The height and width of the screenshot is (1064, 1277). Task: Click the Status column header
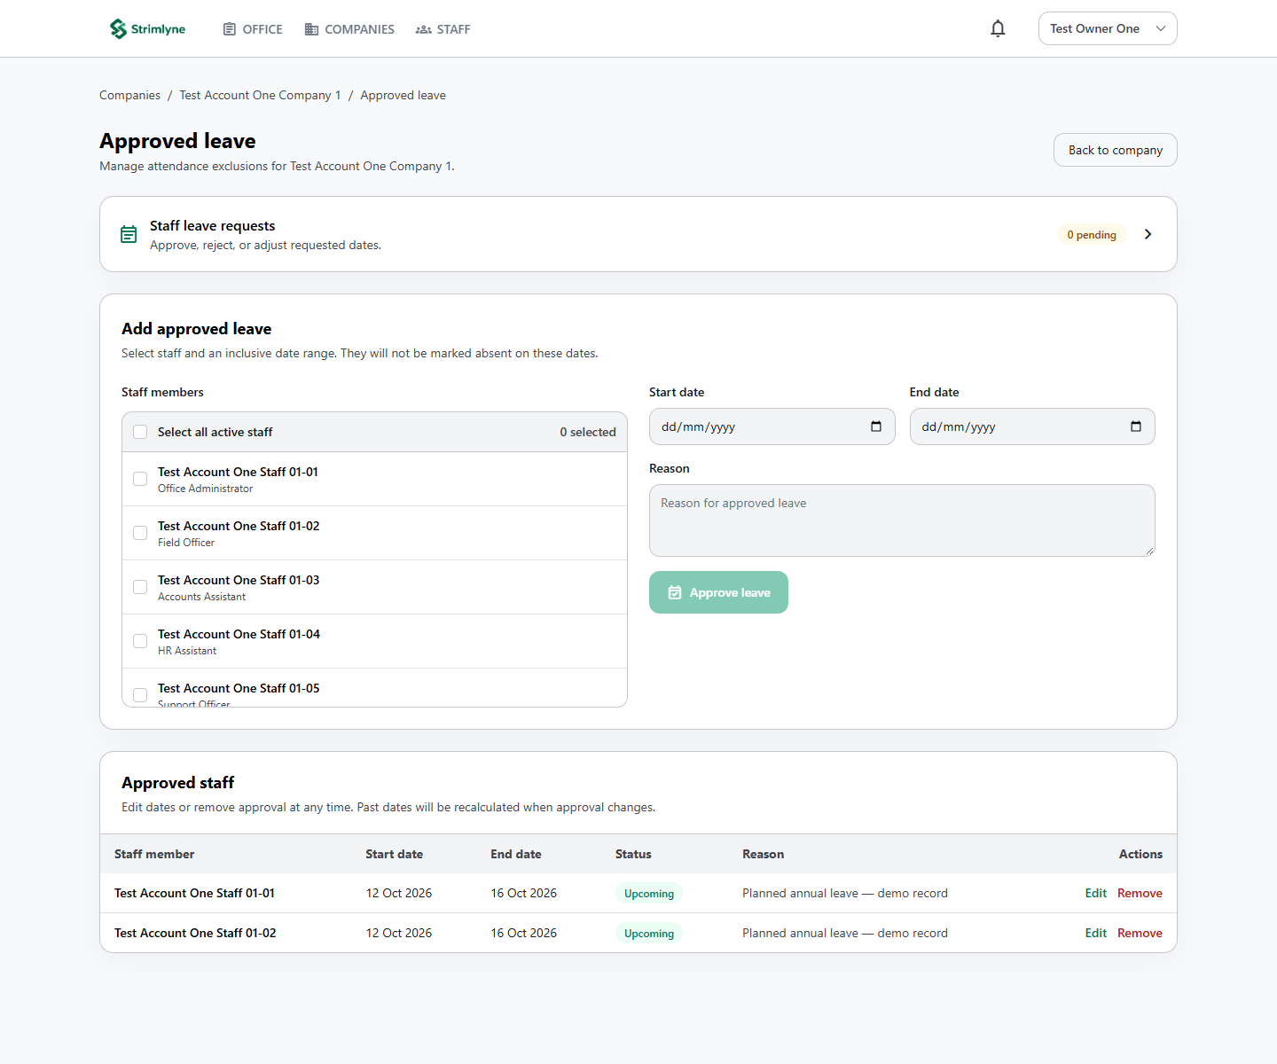click(x=633, y=854)
